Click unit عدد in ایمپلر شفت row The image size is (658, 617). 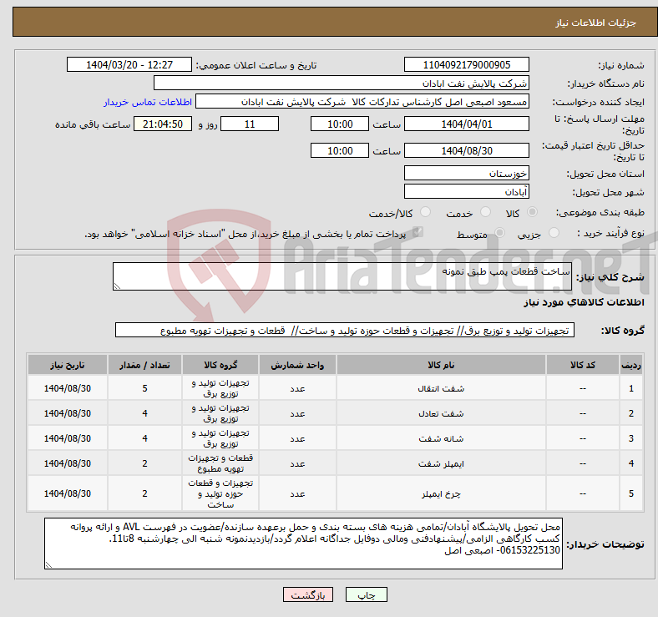coord(297,463)
